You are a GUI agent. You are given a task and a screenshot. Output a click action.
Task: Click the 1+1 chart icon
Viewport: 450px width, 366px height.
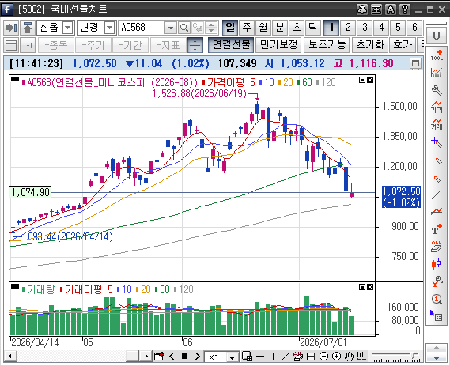tap(28, 45)
